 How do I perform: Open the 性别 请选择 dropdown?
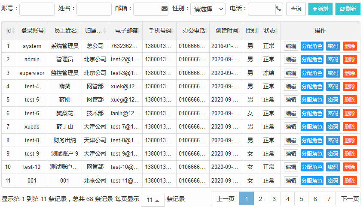207,9
